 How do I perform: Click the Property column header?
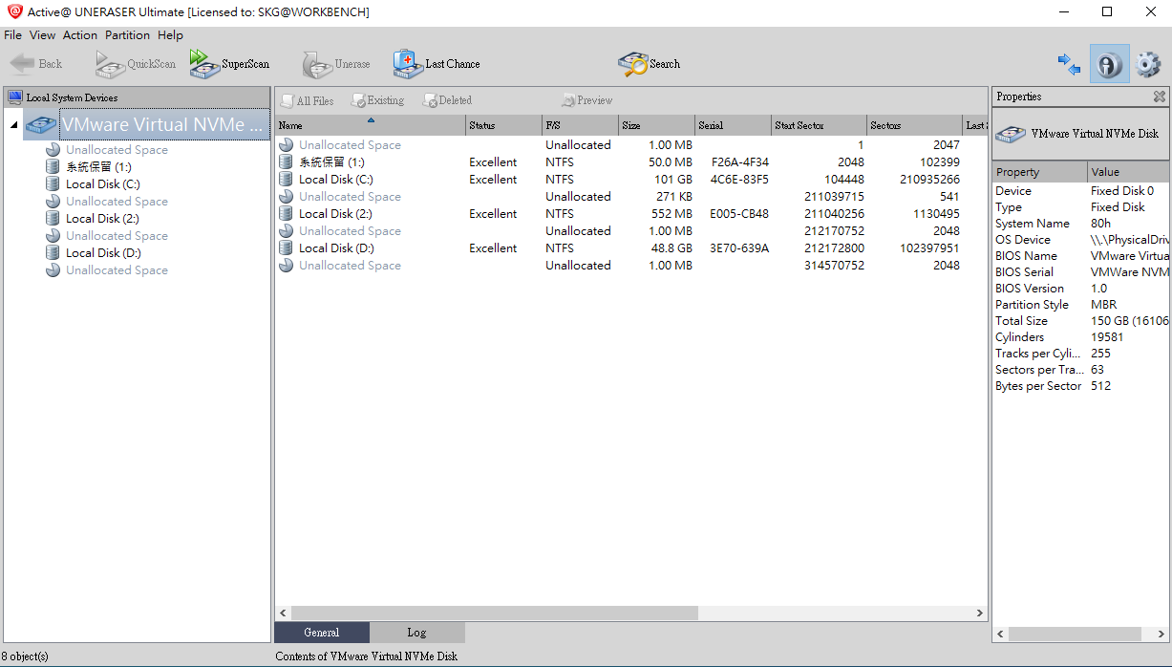[1039, 172]
